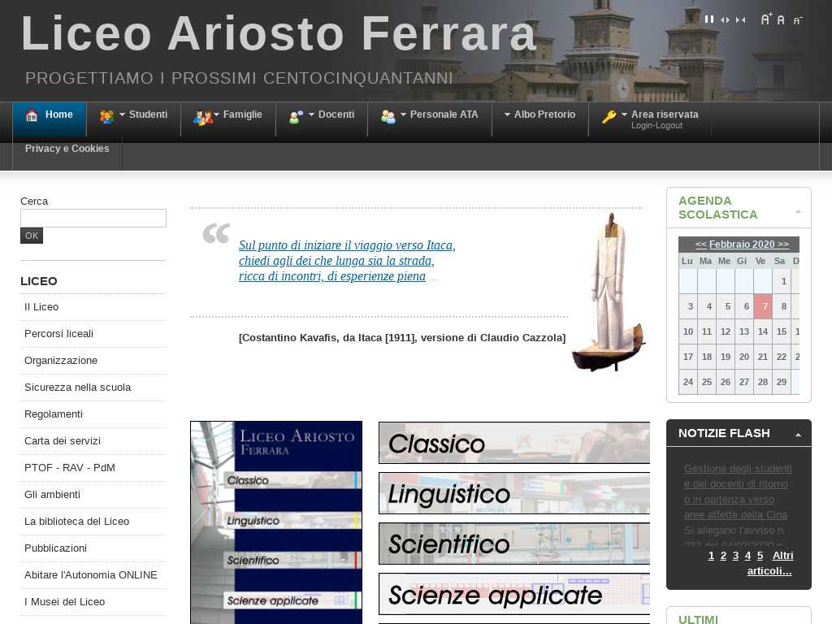832x624 pixels.
Task: Collapse the Agenda Scolastica panel
Action: (798, 211)
